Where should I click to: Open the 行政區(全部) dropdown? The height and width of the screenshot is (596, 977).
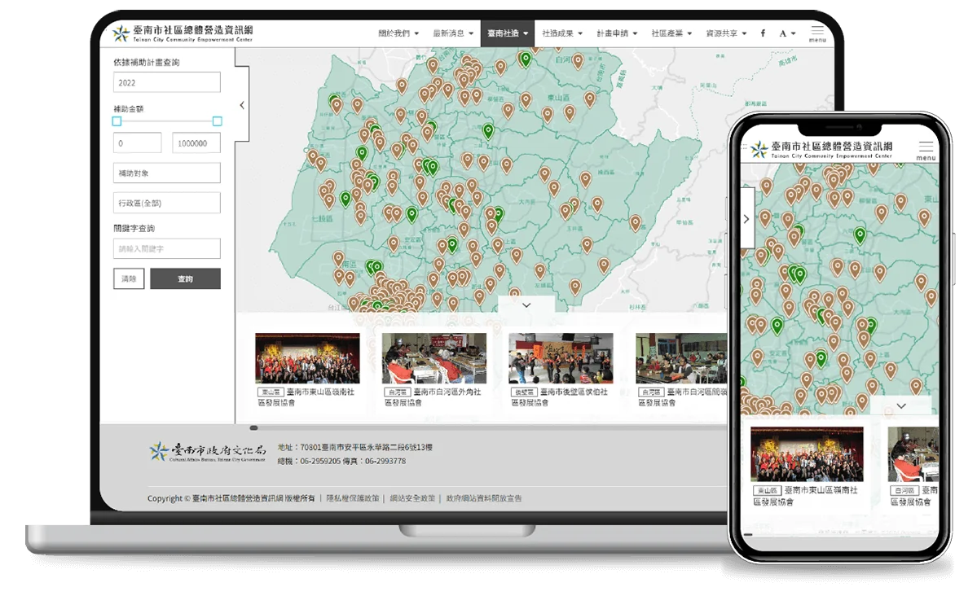[x=167, y=203]
